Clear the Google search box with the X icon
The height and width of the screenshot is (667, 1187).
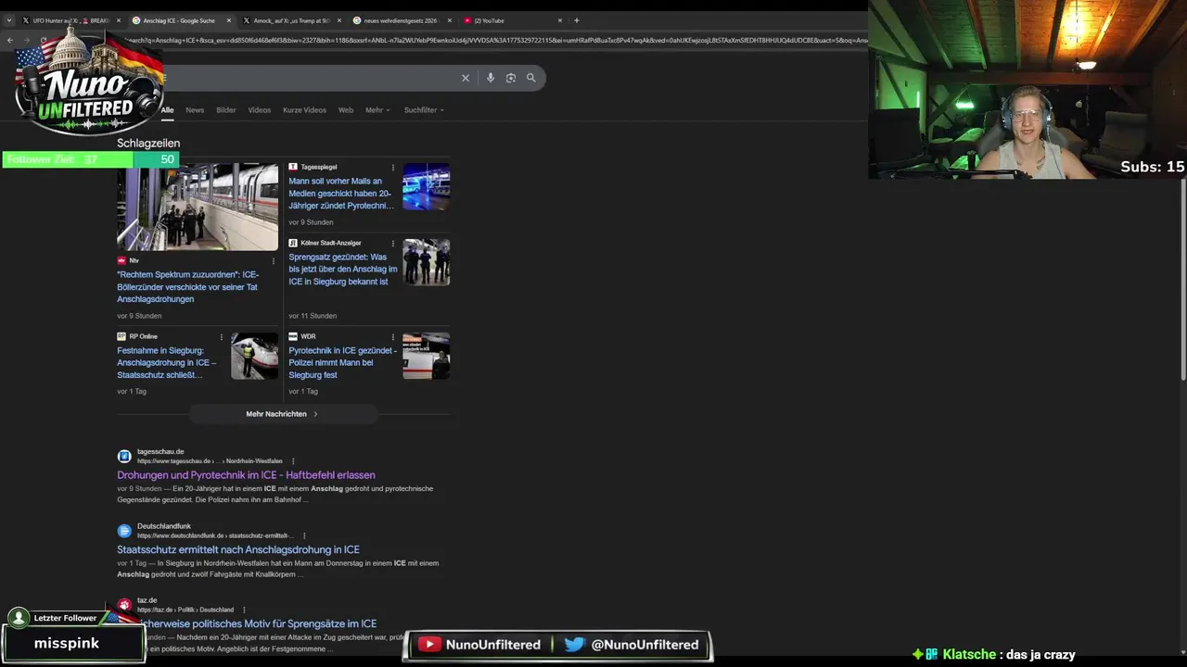tap(466, 78)
